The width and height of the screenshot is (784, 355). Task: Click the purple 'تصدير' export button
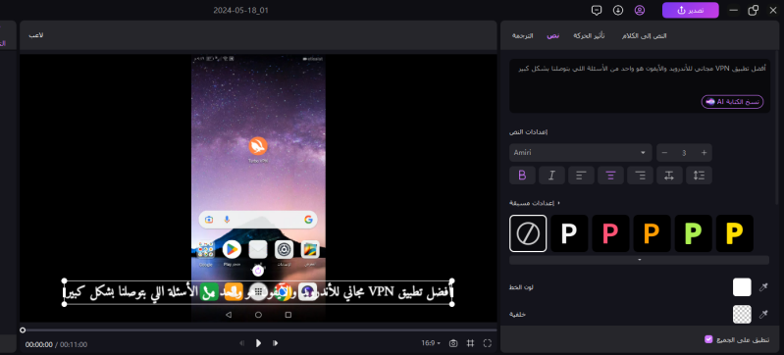691,10
